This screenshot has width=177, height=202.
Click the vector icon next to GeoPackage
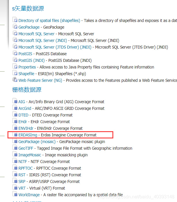pos(15,26)
